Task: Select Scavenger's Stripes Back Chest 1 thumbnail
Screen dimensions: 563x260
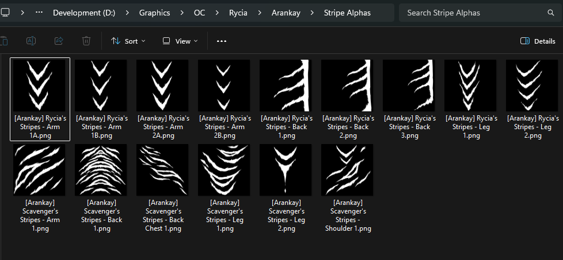Action: coord(162,170)
